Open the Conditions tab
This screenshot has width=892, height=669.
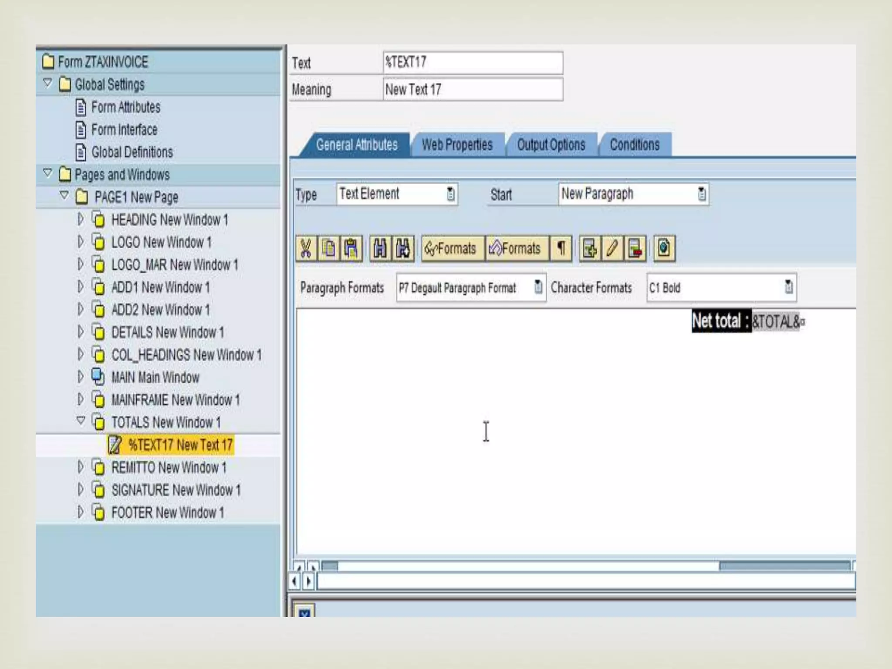(x=634, y=145)
